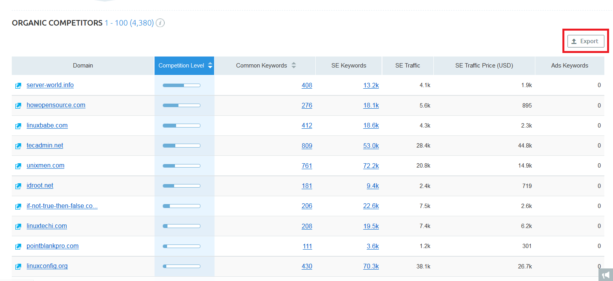
Task: Sort by the Common Keywords column
Action: coord(265,66)
